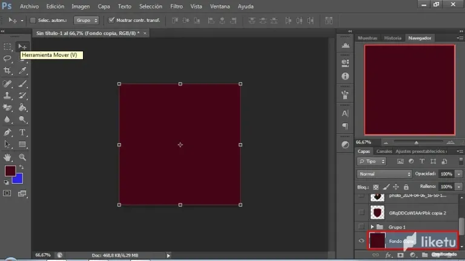
Task: Toggle lock image pixels
Action: click(x=386, y=187)
